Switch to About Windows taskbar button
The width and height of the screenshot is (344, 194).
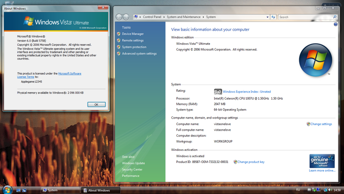click(x=101, y=190)
